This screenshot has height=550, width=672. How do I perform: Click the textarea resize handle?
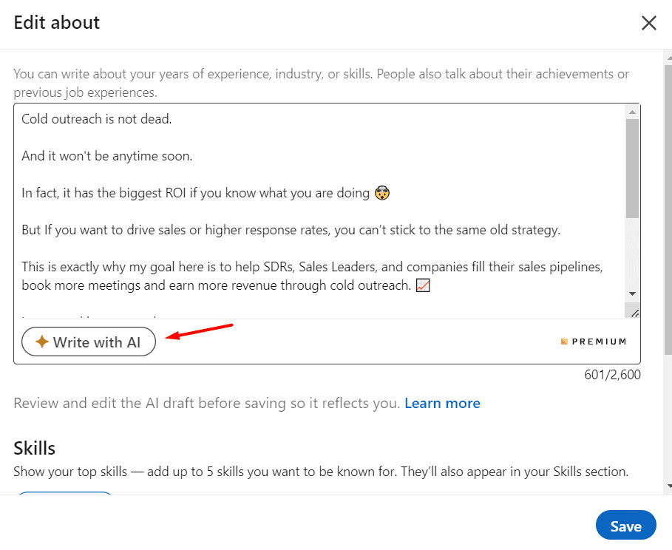[x=634, y=313]
